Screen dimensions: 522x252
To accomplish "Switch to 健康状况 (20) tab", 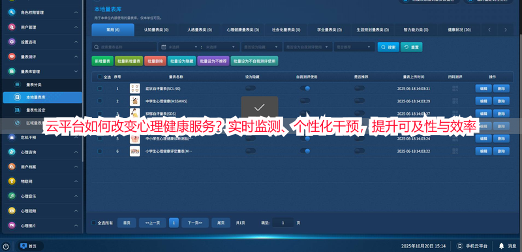I will coord(459,30).
